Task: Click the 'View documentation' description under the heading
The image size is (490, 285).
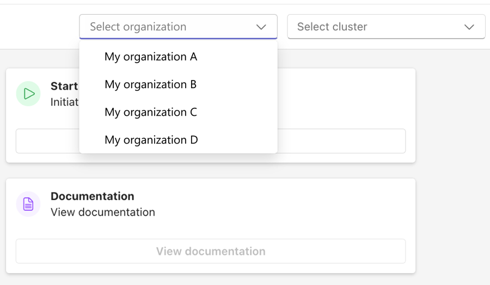Action: [103, 212]
